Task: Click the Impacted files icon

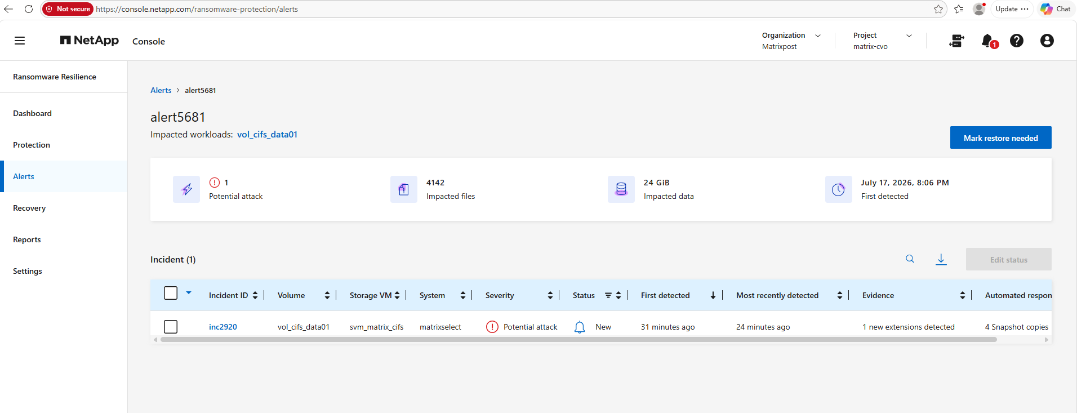Action: click(404, 189)
